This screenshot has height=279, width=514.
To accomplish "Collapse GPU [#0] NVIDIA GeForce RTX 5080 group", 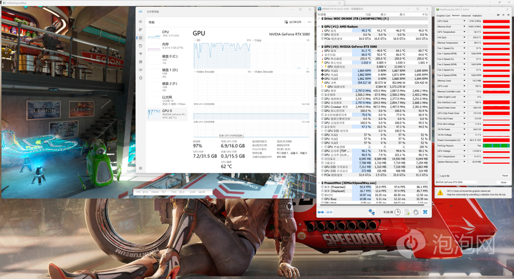I will coord(319,47).
